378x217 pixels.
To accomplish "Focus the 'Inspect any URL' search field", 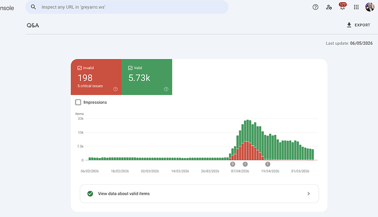I will click(127, 7).
